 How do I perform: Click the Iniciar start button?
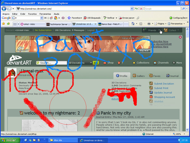pos(10,140)
